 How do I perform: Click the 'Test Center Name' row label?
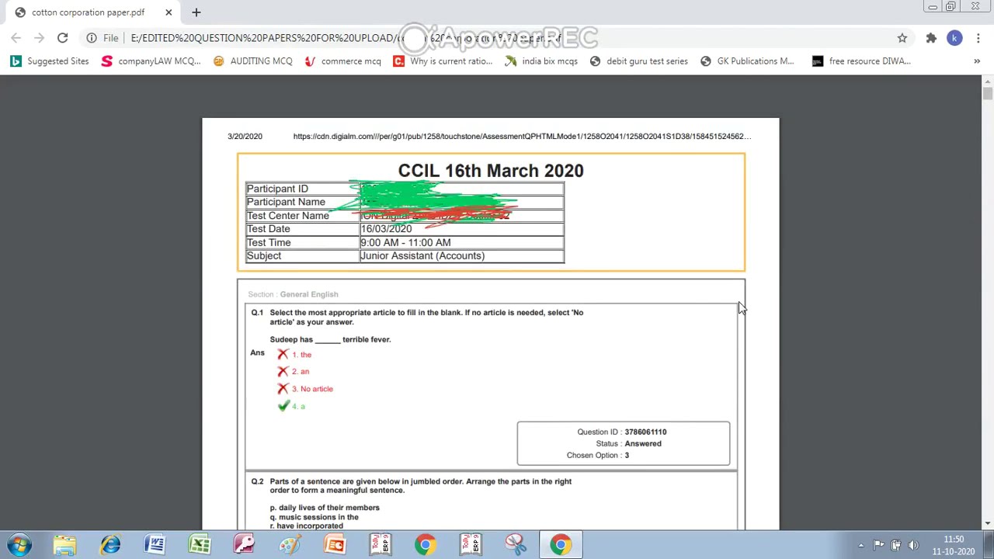pyautogui.click(x=287, y=216)
